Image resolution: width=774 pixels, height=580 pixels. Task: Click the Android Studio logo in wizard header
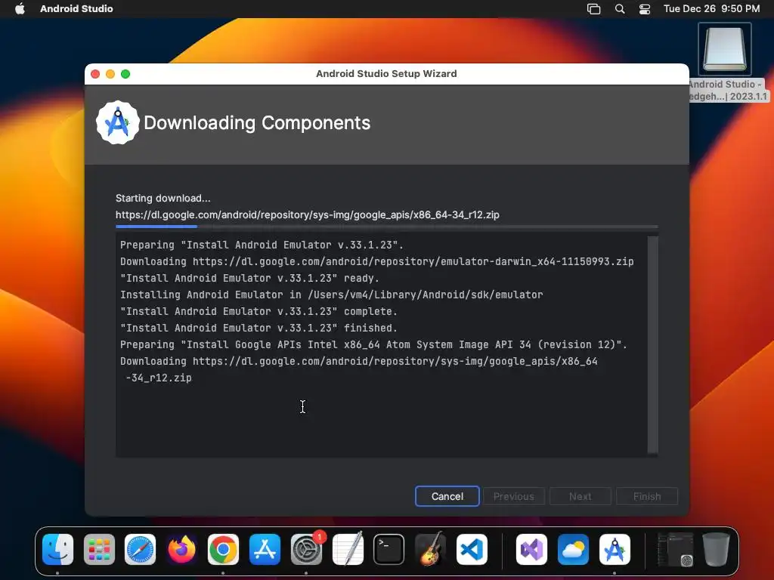[117, 123]
